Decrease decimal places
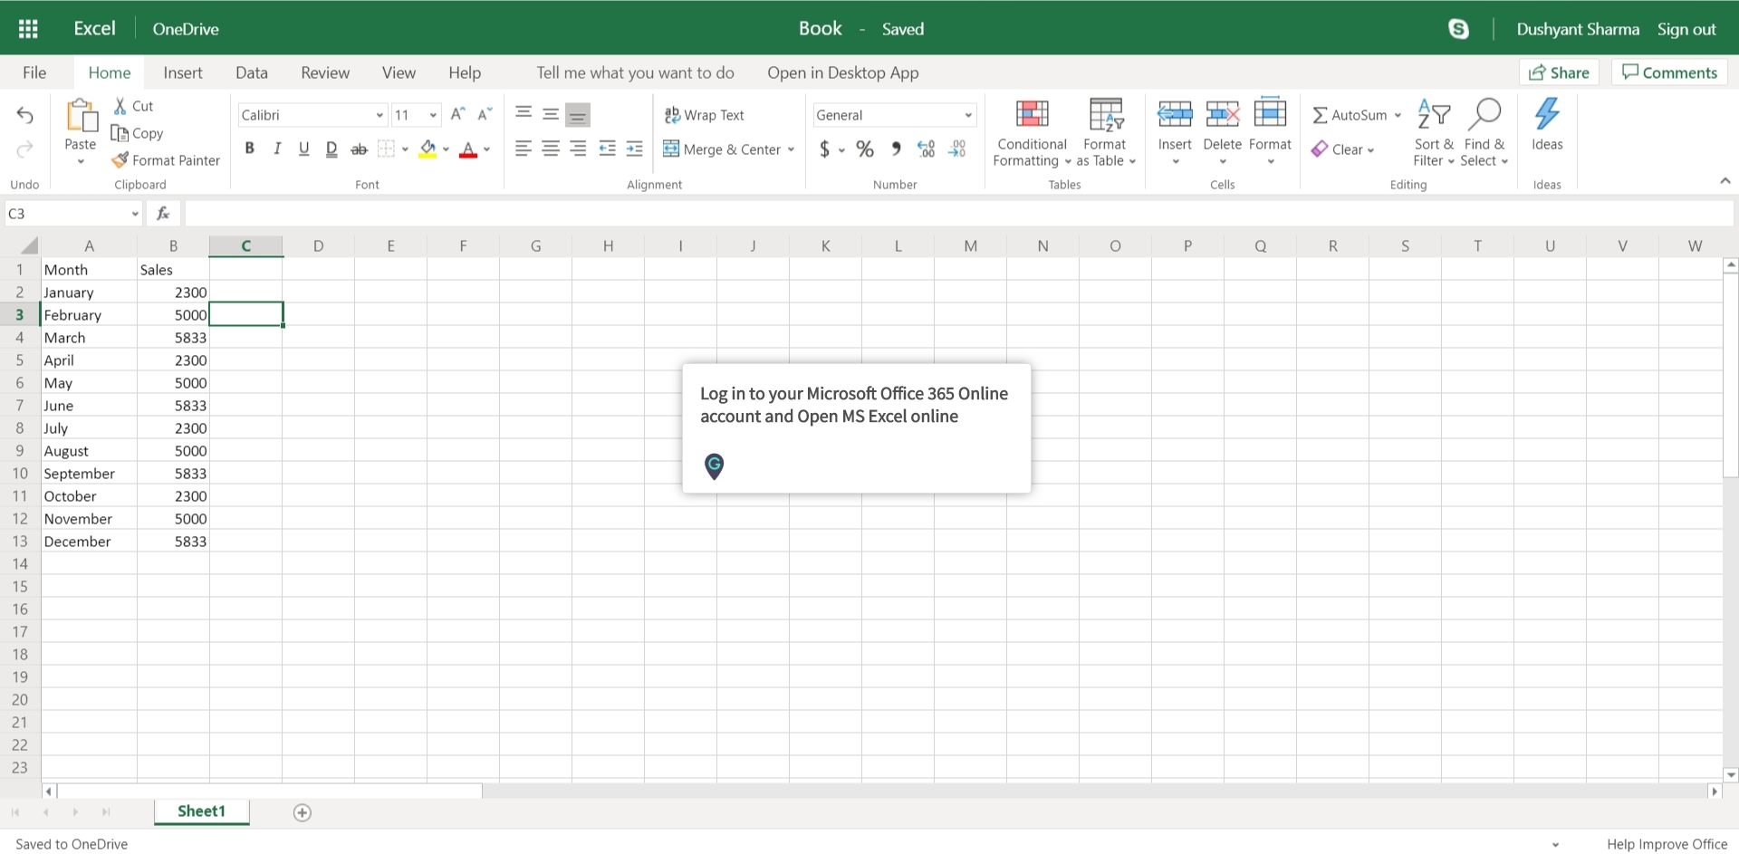Image resolution: width=1739 pixels, height=854 pixels. (956, 149)
